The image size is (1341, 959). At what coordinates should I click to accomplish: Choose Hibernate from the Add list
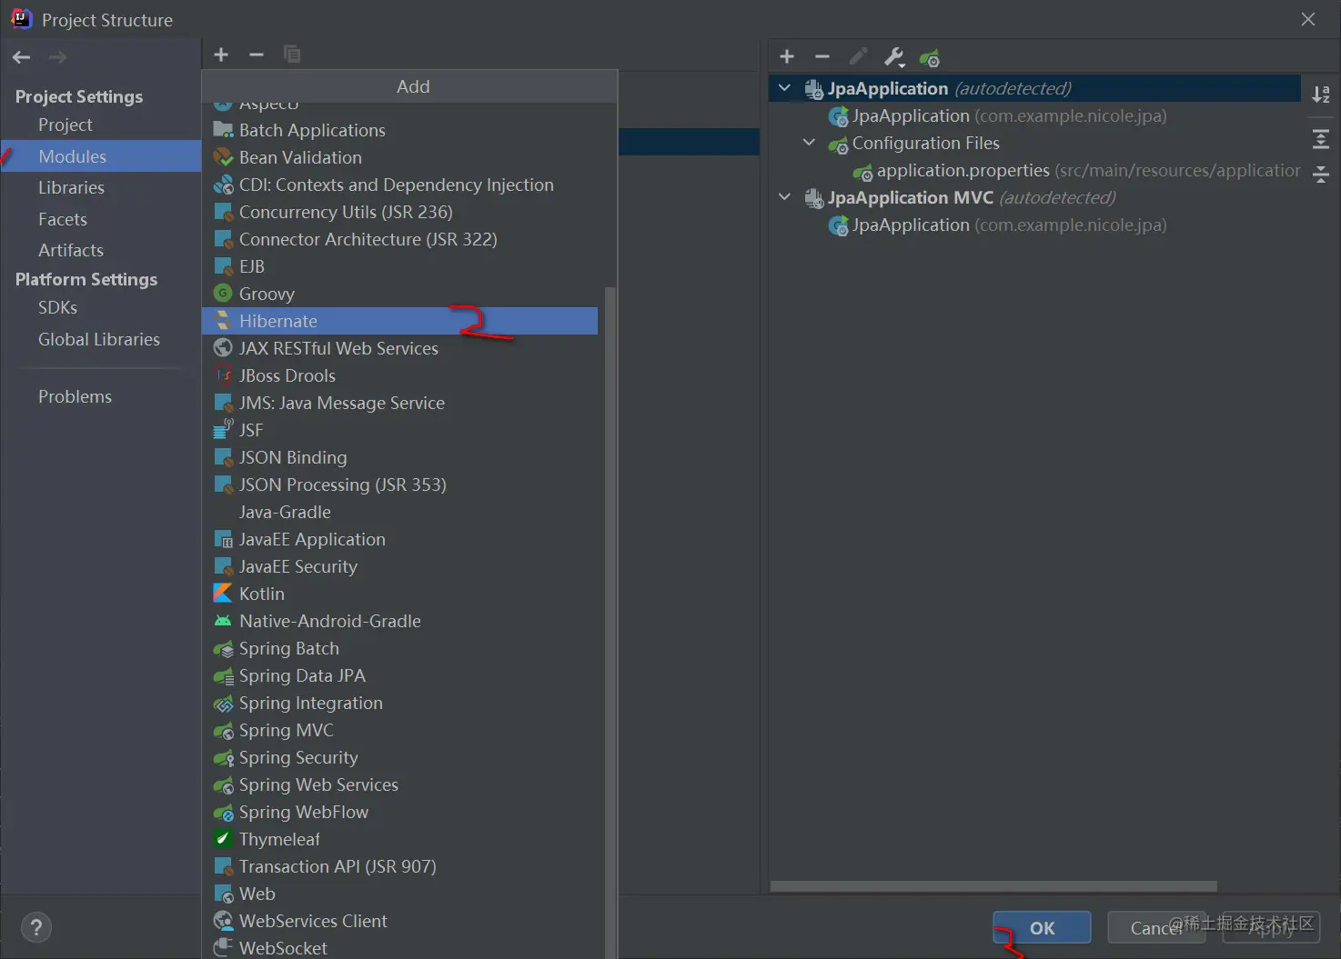coord(399,321)
